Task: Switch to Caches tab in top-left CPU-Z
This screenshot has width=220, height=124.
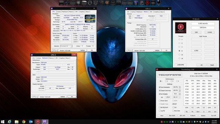Action: (x=59, y=12)
